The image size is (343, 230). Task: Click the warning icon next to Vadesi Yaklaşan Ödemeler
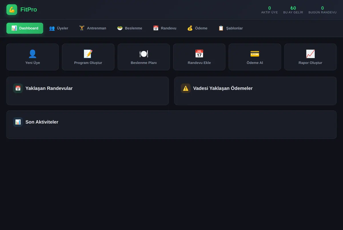pyautogui.click(x=186, y=88)
